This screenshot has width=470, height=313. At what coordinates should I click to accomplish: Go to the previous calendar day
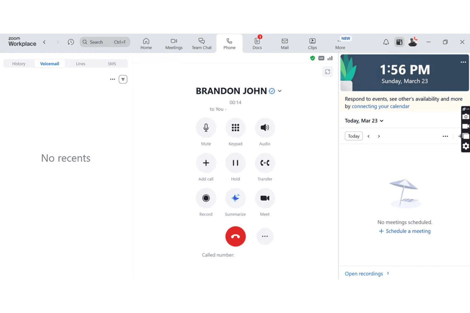tap(368, 136)
